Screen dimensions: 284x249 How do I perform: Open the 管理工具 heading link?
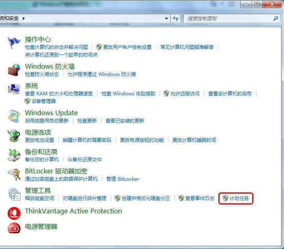click(38, 191)
